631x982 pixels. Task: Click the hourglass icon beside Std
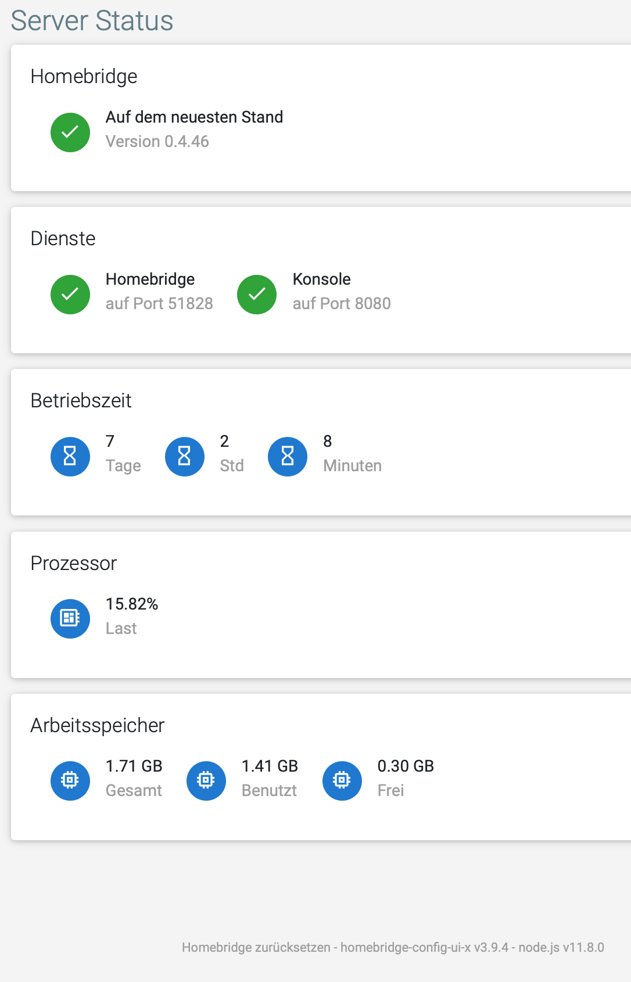point(185,457)
